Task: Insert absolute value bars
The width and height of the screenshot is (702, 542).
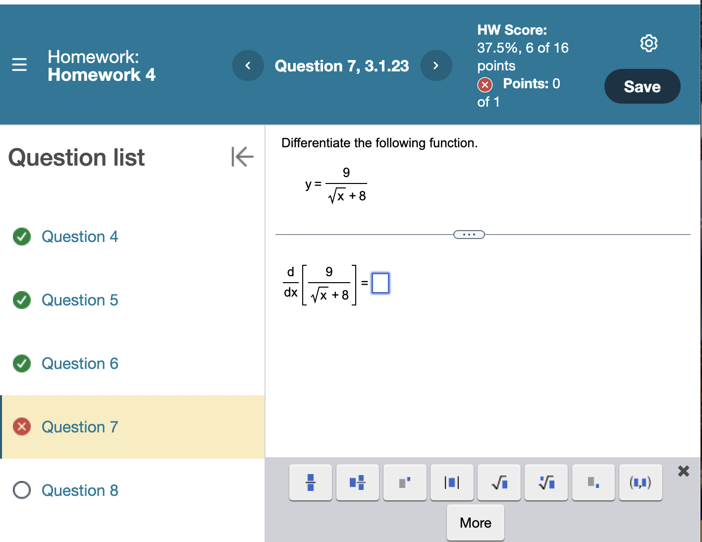Action: 451,482
